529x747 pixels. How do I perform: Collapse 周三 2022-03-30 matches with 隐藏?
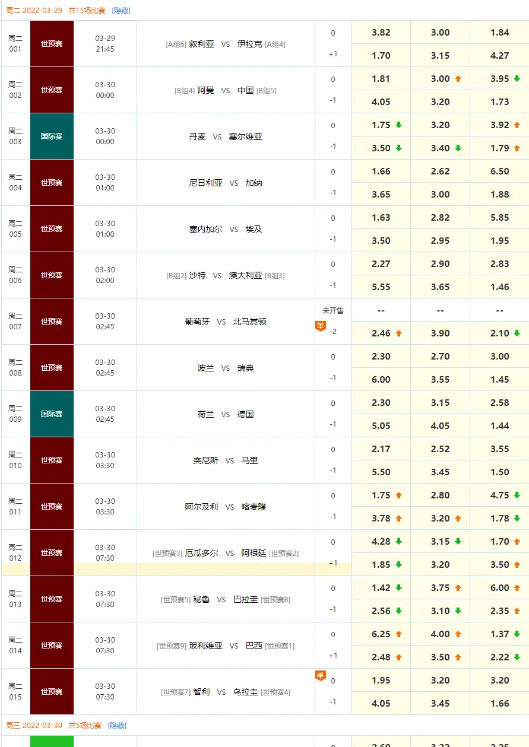tap(117, 726)
